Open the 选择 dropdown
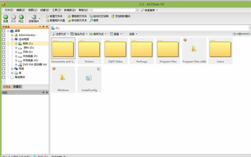 click(x=133, y=34)
